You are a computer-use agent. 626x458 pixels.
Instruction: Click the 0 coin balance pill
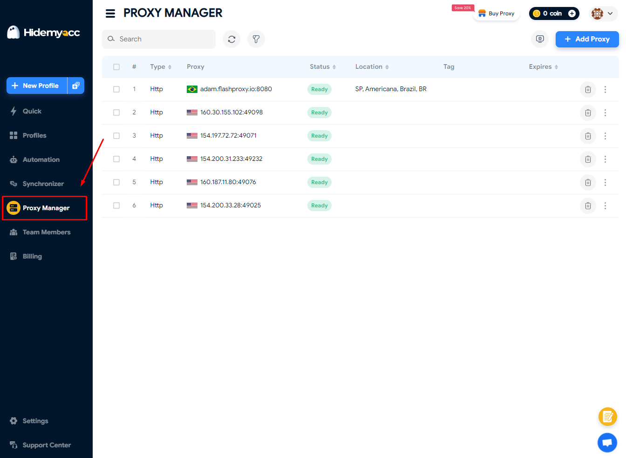[554, 13]
